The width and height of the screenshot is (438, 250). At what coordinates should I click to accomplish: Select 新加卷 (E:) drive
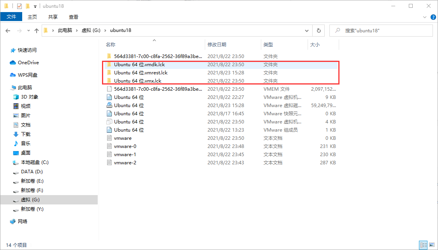click(32, 181)
